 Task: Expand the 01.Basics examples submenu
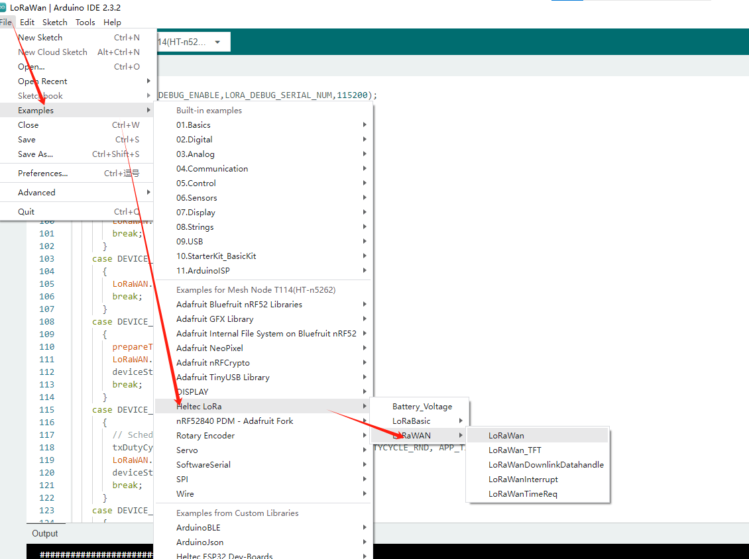tap(194, 125)
